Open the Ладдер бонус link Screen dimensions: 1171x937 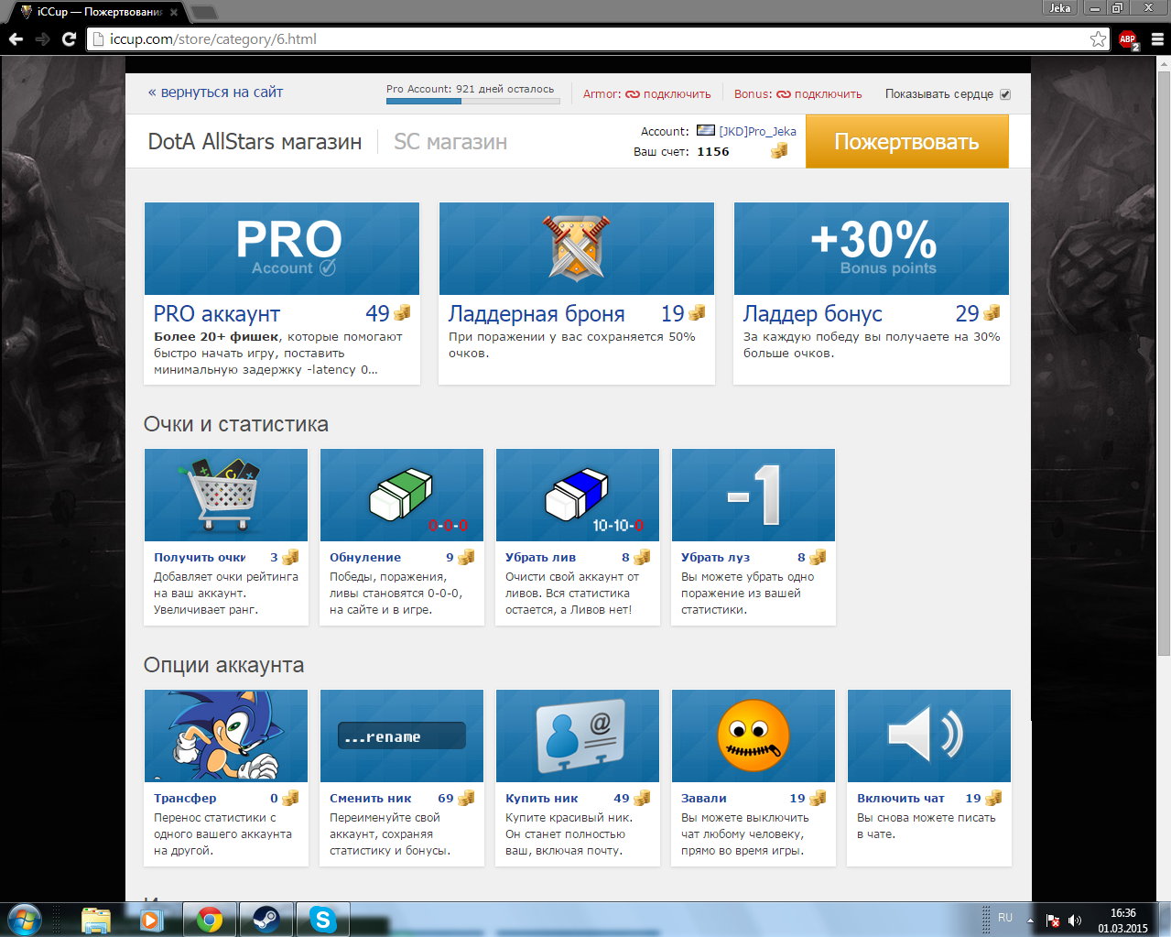point(813,314)
